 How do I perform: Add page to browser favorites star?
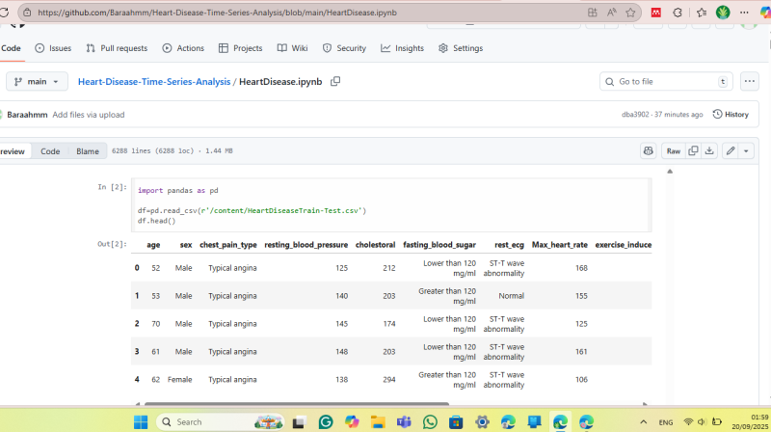(x=631, y=13)
